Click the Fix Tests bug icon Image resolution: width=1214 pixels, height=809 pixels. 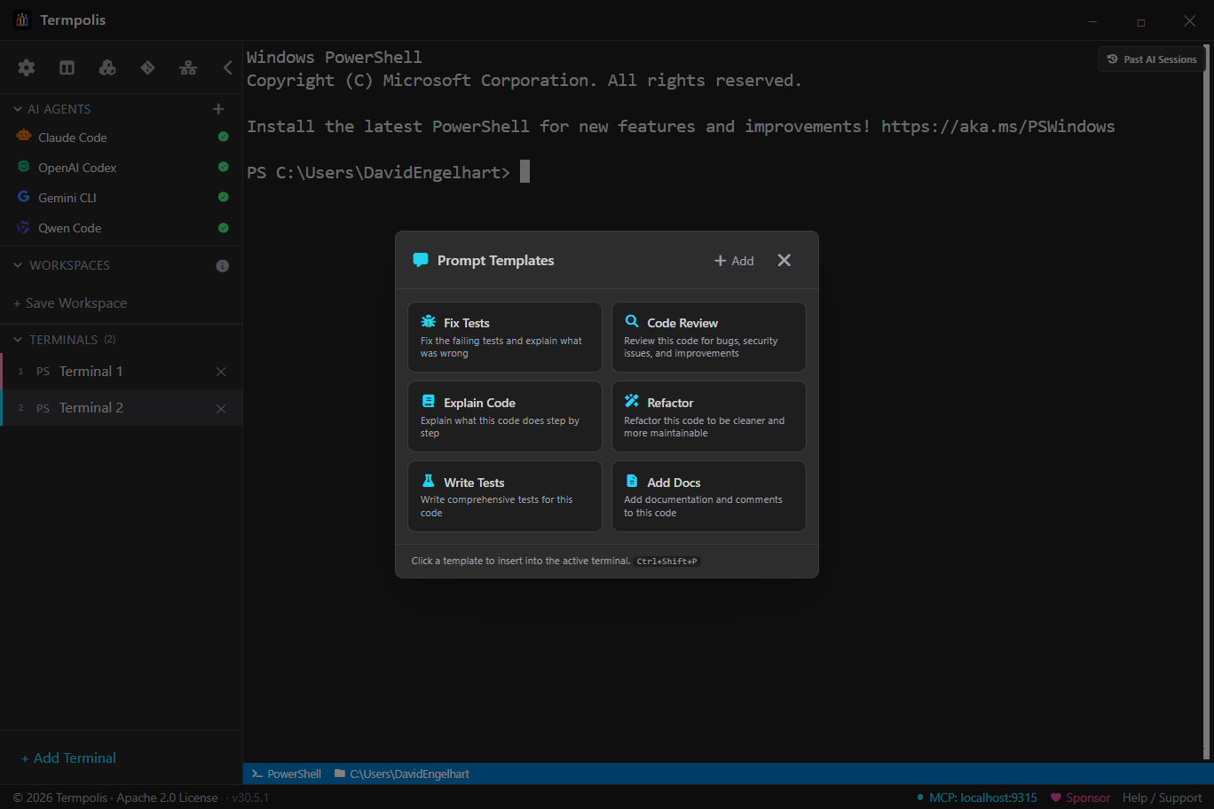coord(429,321)
